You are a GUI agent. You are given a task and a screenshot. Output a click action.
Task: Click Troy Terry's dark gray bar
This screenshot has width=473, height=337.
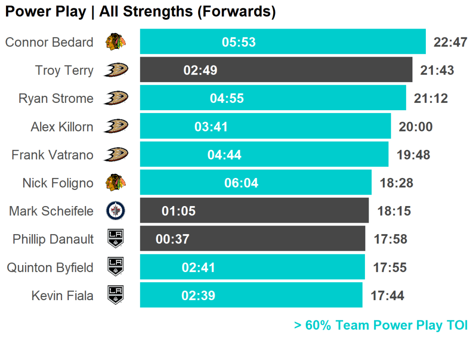point(300,70)
